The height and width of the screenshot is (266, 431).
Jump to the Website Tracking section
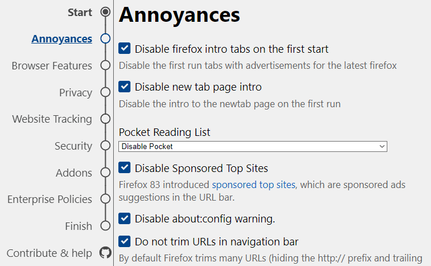pos(52,119)
